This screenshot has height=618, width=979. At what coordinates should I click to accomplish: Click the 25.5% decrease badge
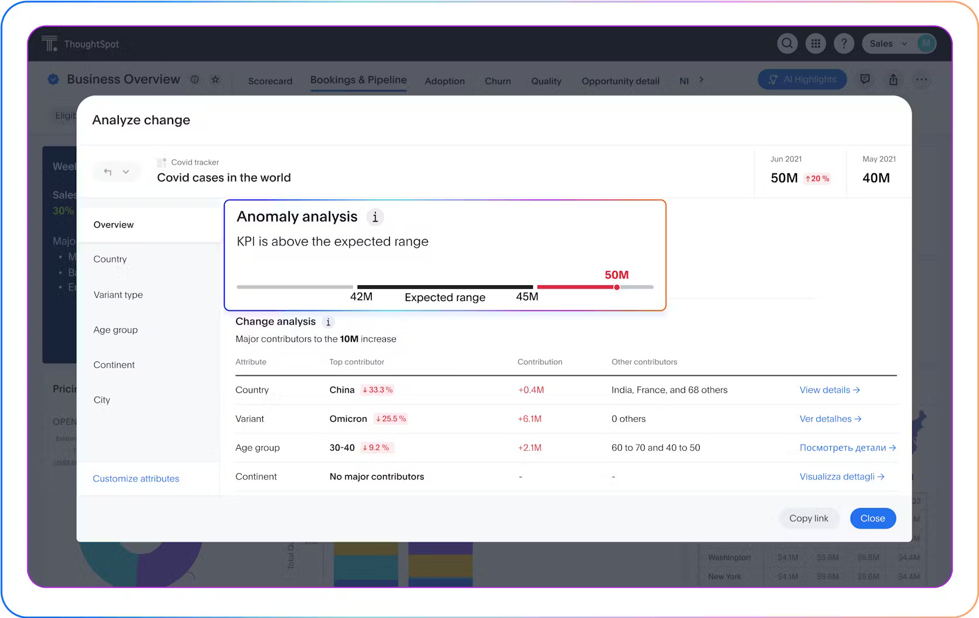tap(391, 419)
